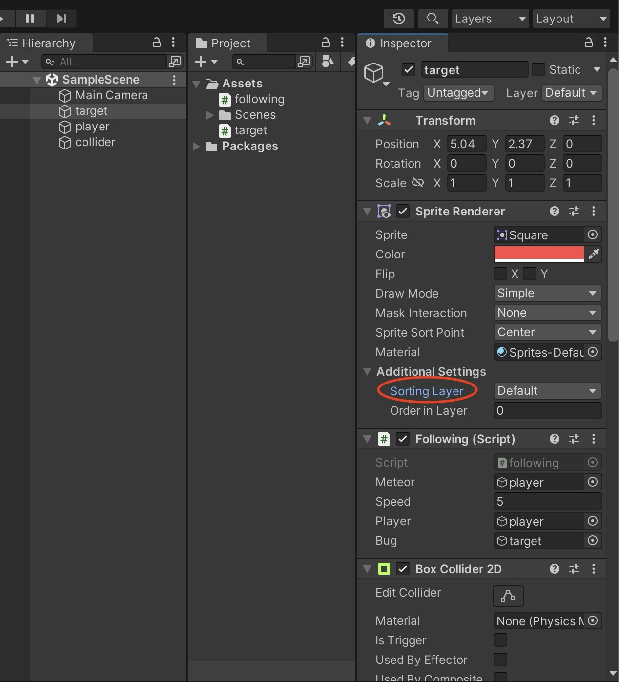Switch to the Inspector tab
619x682 pixels.
403,43
